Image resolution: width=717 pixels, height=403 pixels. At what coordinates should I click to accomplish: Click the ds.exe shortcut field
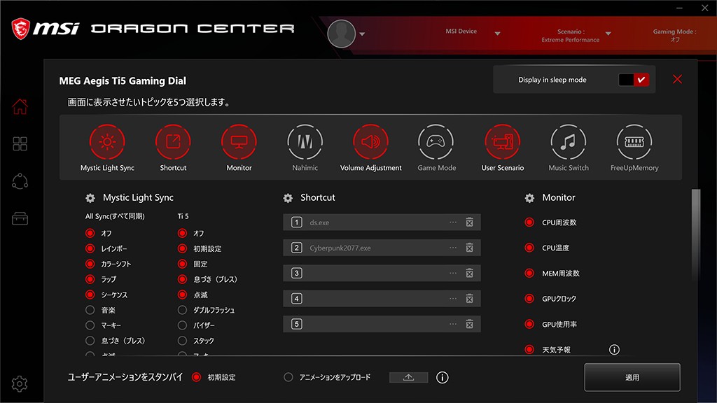coord(382,222)
